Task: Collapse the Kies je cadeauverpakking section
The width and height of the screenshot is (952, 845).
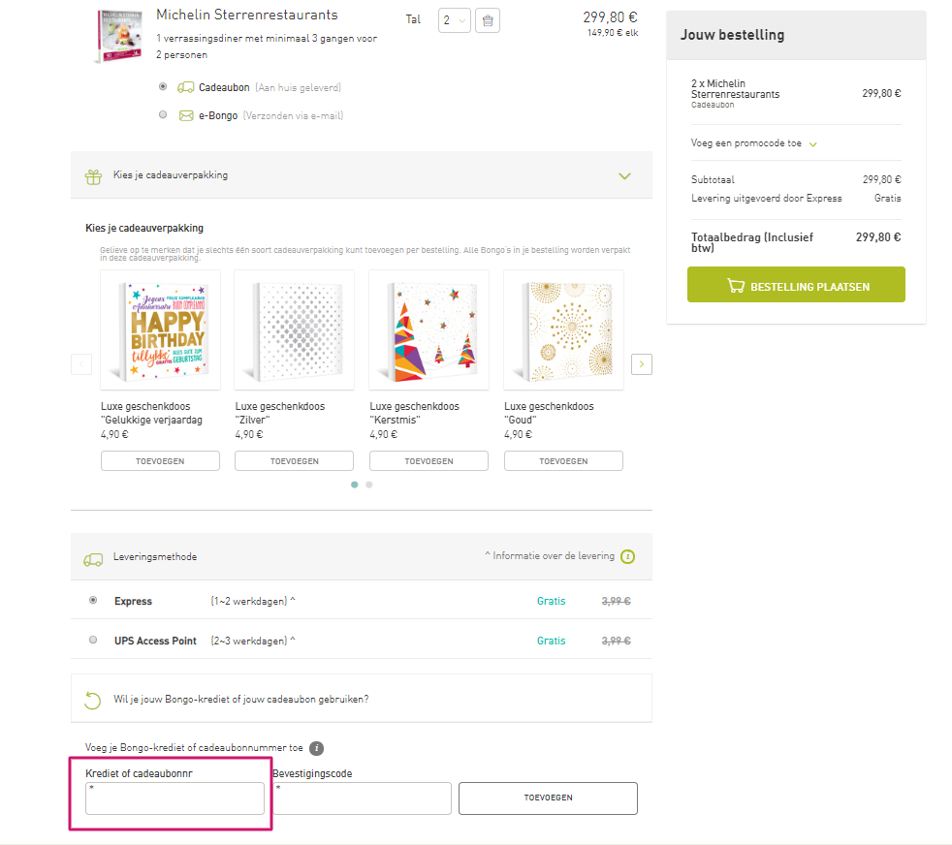Action: click(x=624, y=176)
